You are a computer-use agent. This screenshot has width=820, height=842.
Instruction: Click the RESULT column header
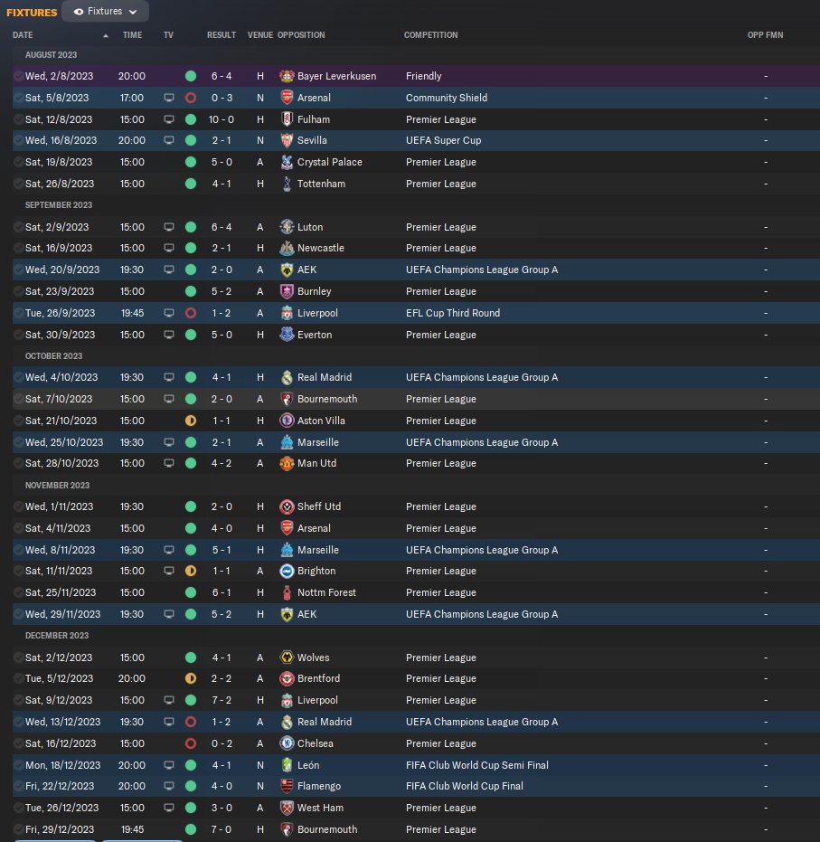(x=221, y=35)
